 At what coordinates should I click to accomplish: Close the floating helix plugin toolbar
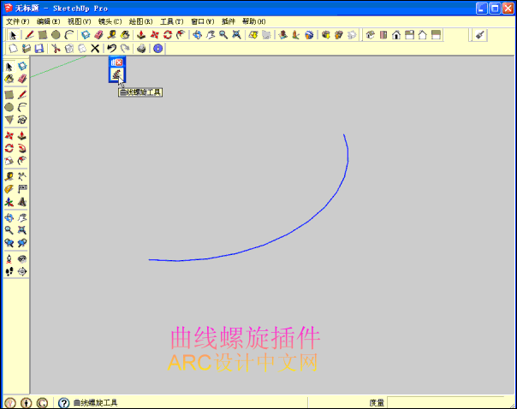[x=119, y=62]
